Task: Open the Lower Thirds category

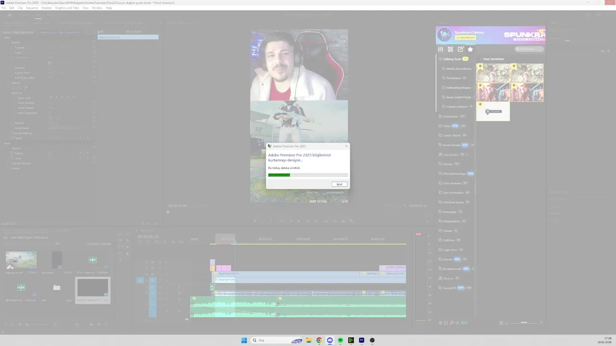Action: pos(451,136)
